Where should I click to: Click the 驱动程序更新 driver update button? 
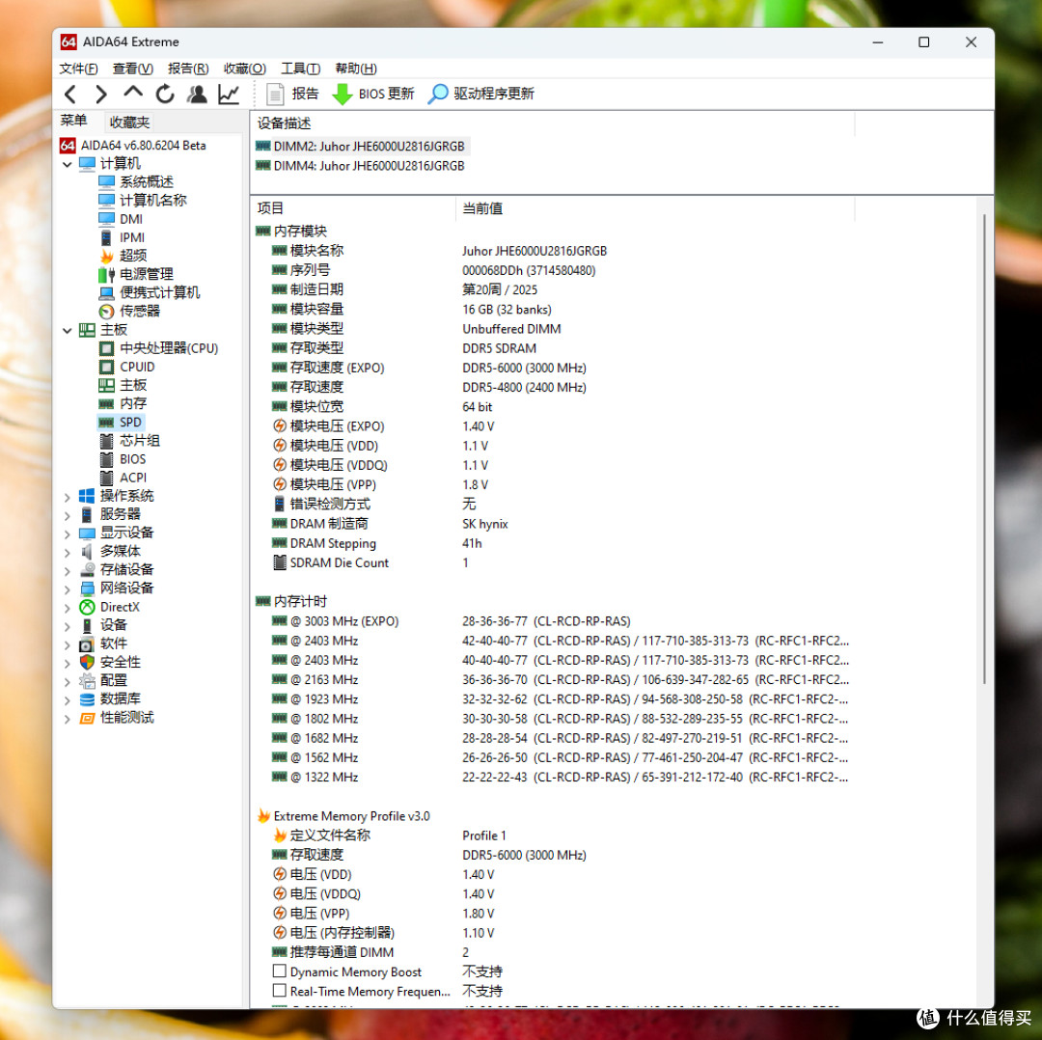click(x=481, y=95)
